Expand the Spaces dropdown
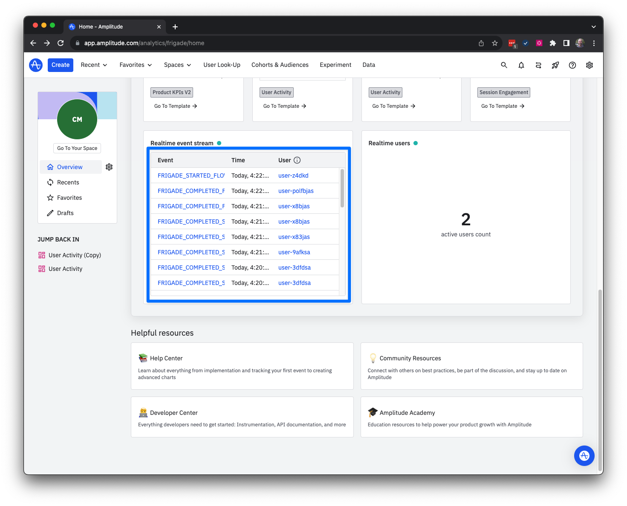 [x=177, y=65]
